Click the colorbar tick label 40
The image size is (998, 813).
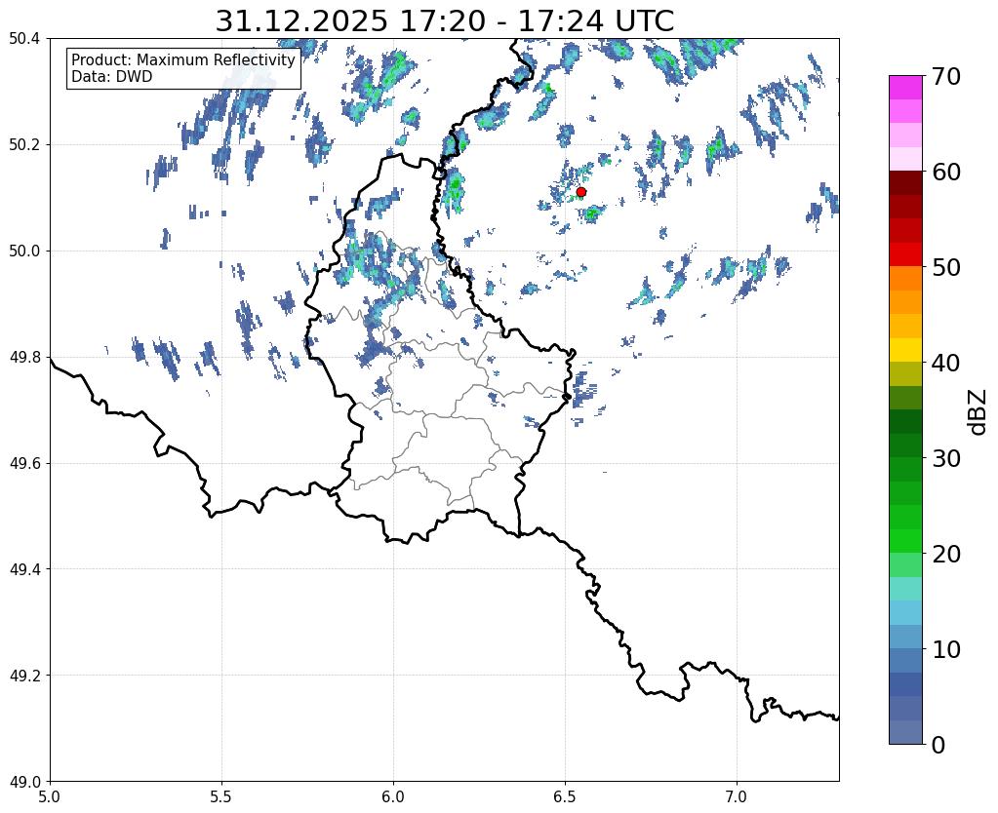coord(946,363)
